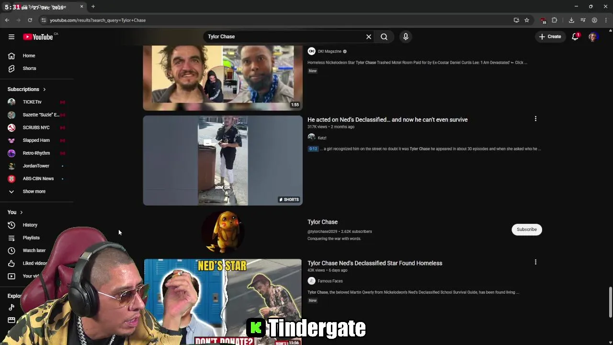
Task: Click the red extension icon with badge
Action: (543, 21)
